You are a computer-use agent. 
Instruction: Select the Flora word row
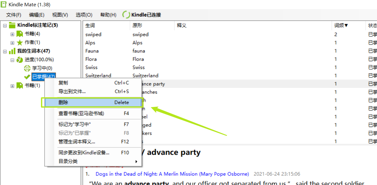(x=230, y=59)
